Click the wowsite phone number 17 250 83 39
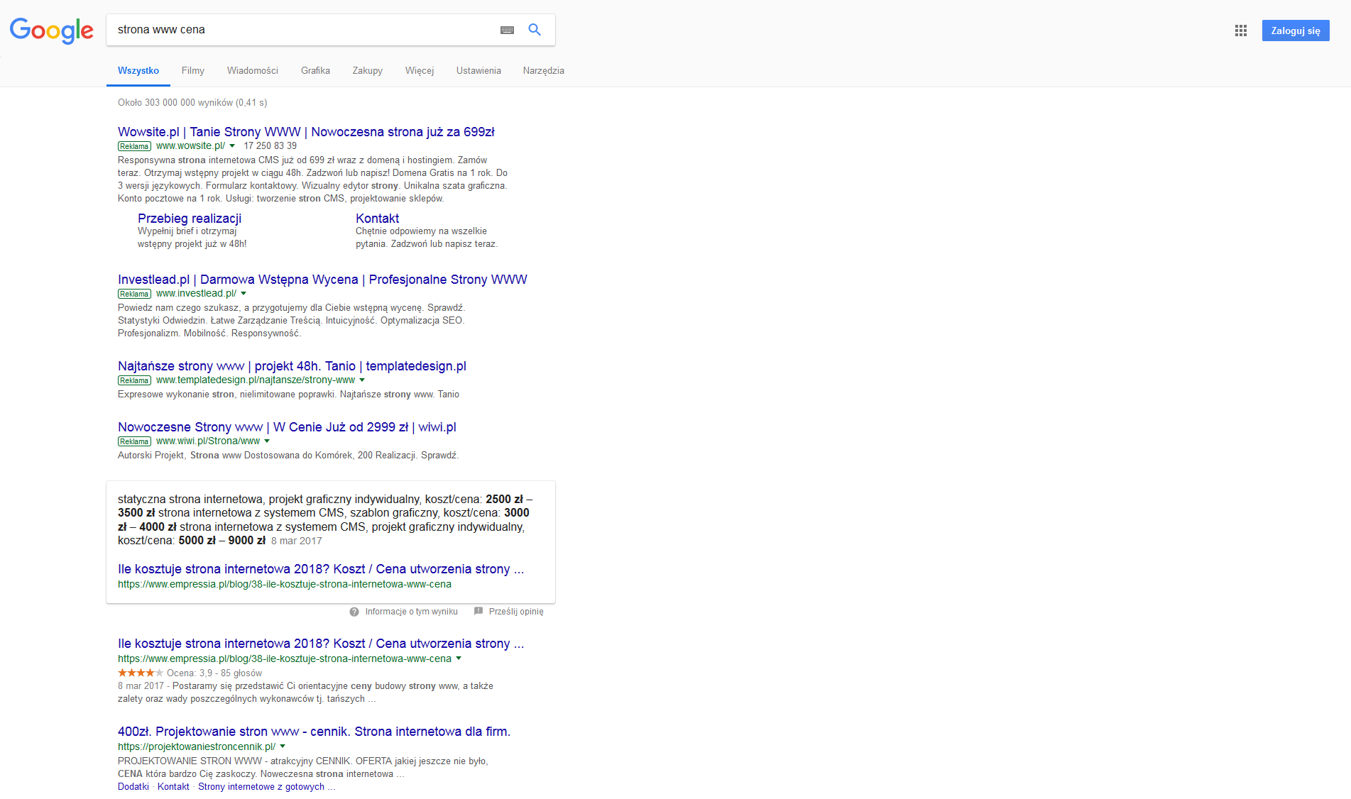Image resolution: width=1351 pixels, height=799 pixels. point(270,146)
